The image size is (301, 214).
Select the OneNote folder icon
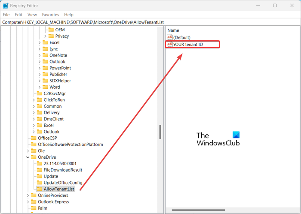click(x=45, y=55)
